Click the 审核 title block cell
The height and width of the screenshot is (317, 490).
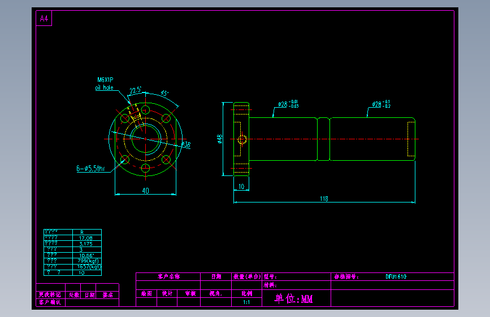pos(190,294)
